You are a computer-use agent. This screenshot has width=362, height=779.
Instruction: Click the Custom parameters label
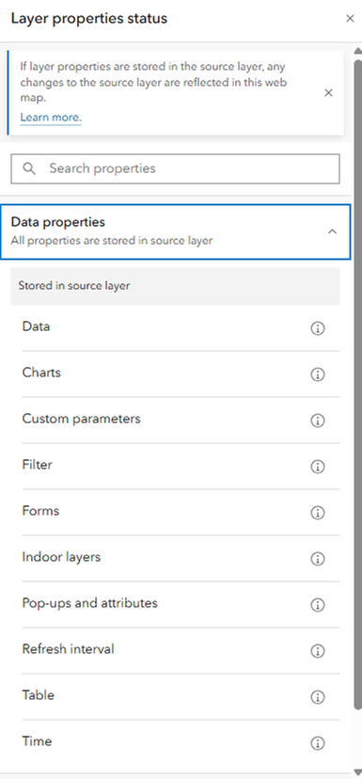[x=82, y=419]
